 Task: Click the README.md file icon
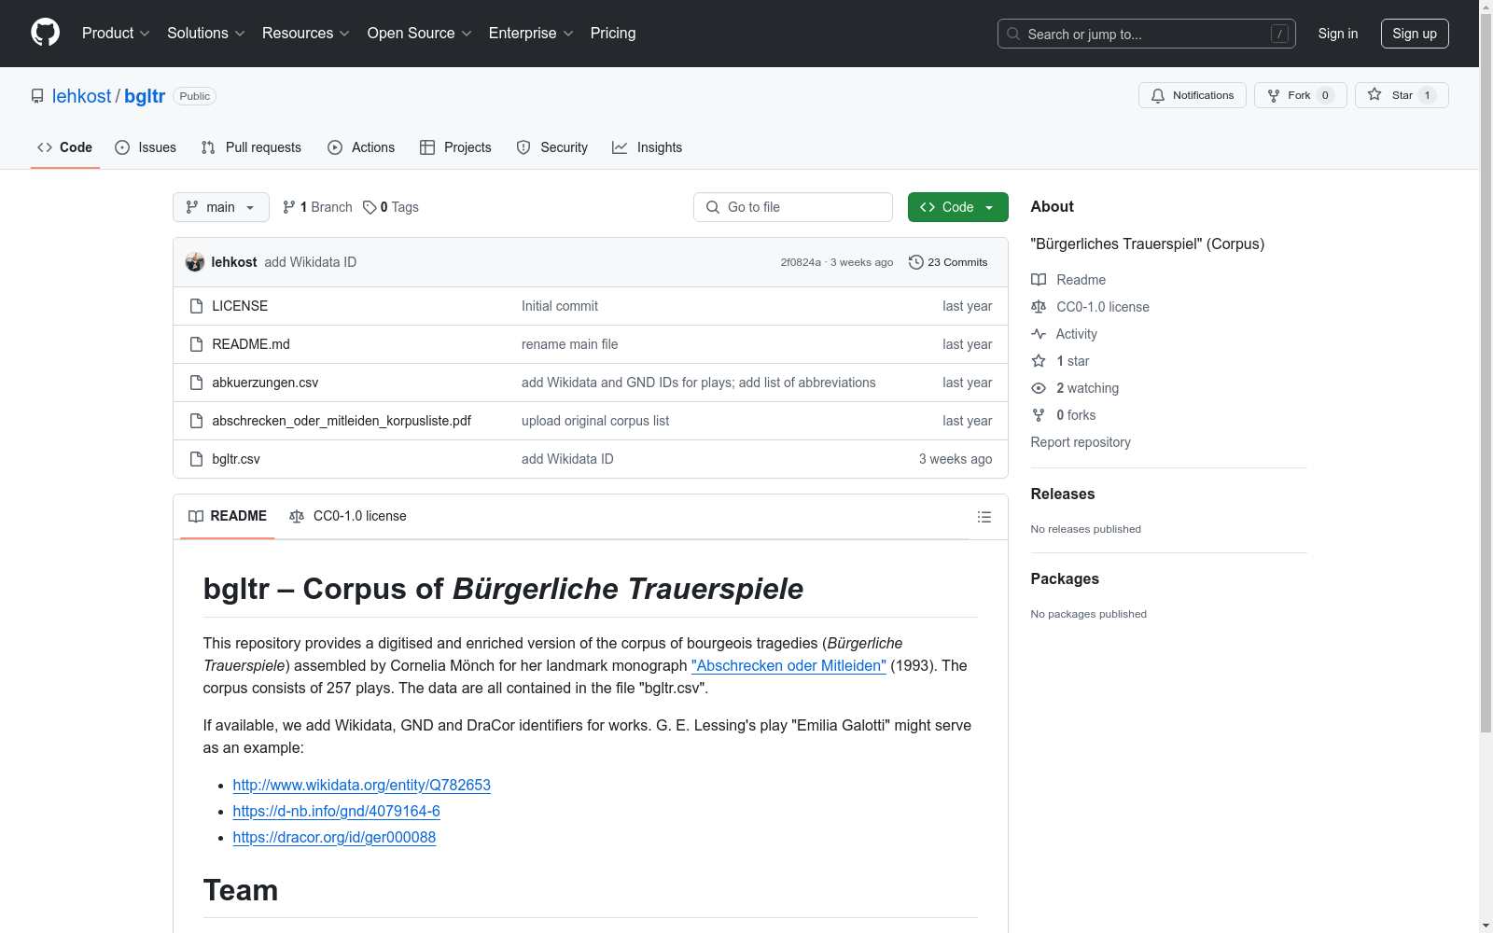(x=196, y=344)
